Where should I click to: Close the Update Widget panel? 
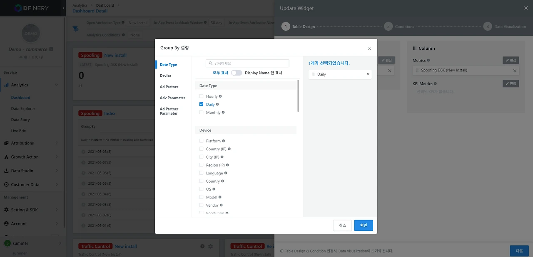tap(526, 8)
